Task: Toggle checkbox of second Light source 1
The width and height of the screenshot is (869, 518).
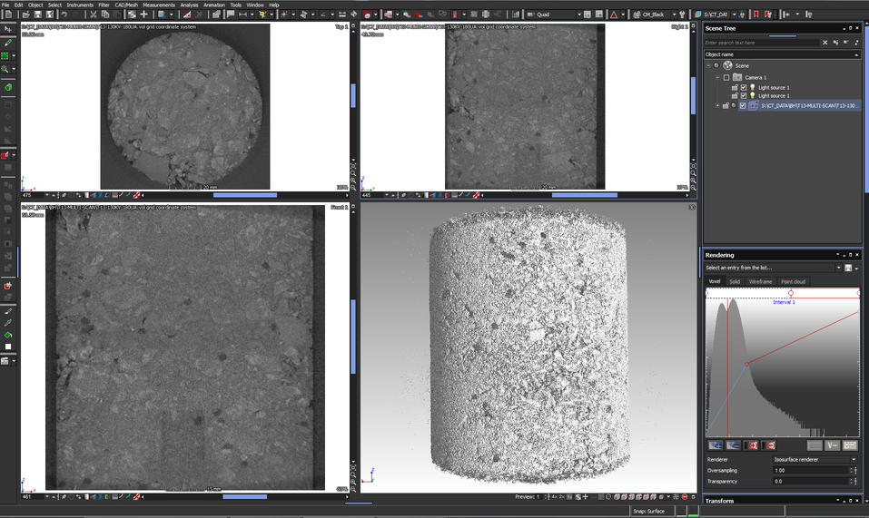Action: pyautogui.click(x=744, y=96)
